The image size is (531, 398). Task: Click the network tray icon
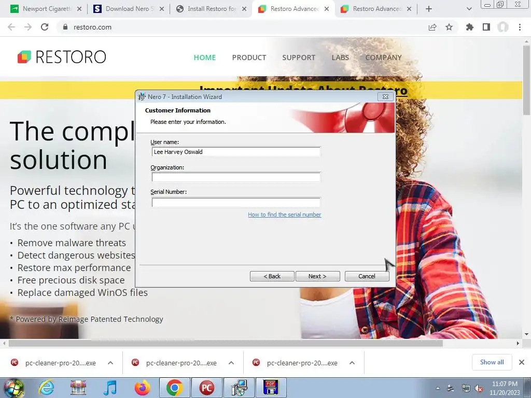(466, 389)
